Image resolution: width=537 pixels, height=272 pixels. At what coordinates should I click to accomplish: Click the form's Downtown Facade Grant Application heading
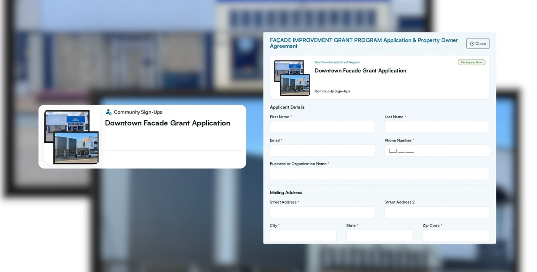(360, 71)
